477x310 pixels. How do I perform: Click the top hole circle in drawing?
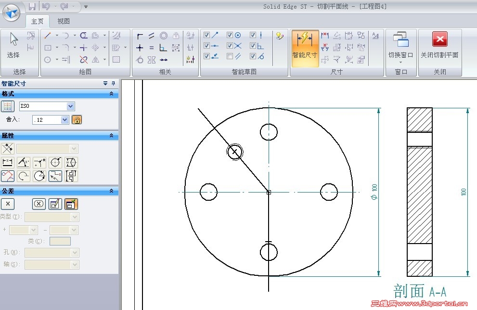click(269, 132)
